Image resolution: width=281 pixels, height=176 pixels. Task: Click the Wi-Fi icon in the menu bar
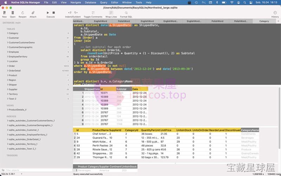click(x=232, y=2)
